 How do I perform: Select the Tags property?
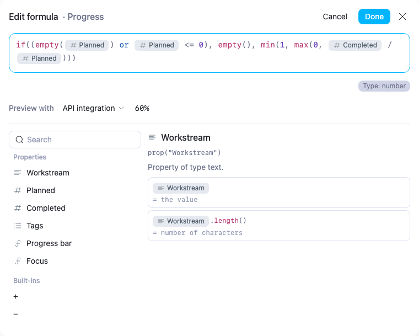75,226
